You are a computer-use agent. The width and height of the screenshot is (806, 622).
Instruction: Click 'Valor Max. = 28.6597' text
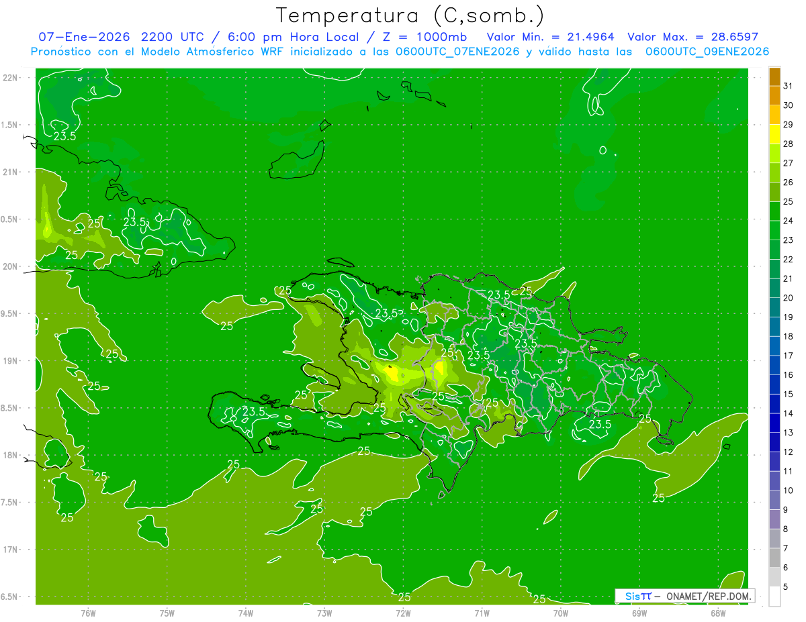[693, 37]
